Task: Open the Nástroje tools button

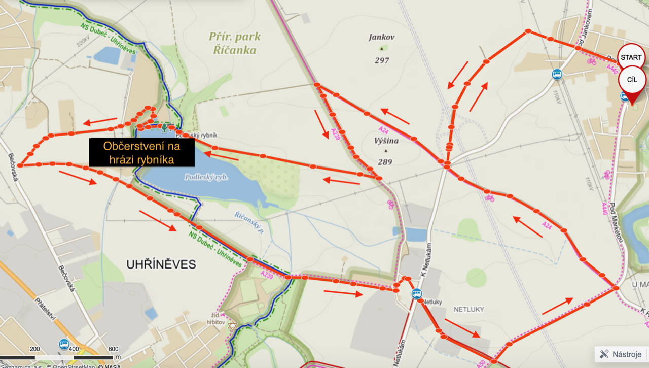Action: (621, 354)
